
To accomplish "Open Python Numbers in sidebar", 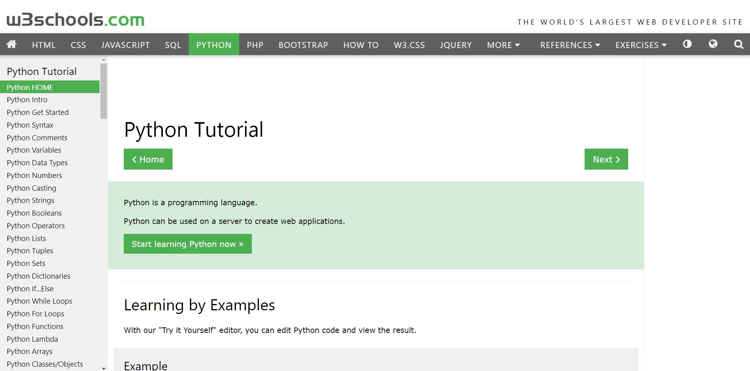I will [x=35, y=175].
